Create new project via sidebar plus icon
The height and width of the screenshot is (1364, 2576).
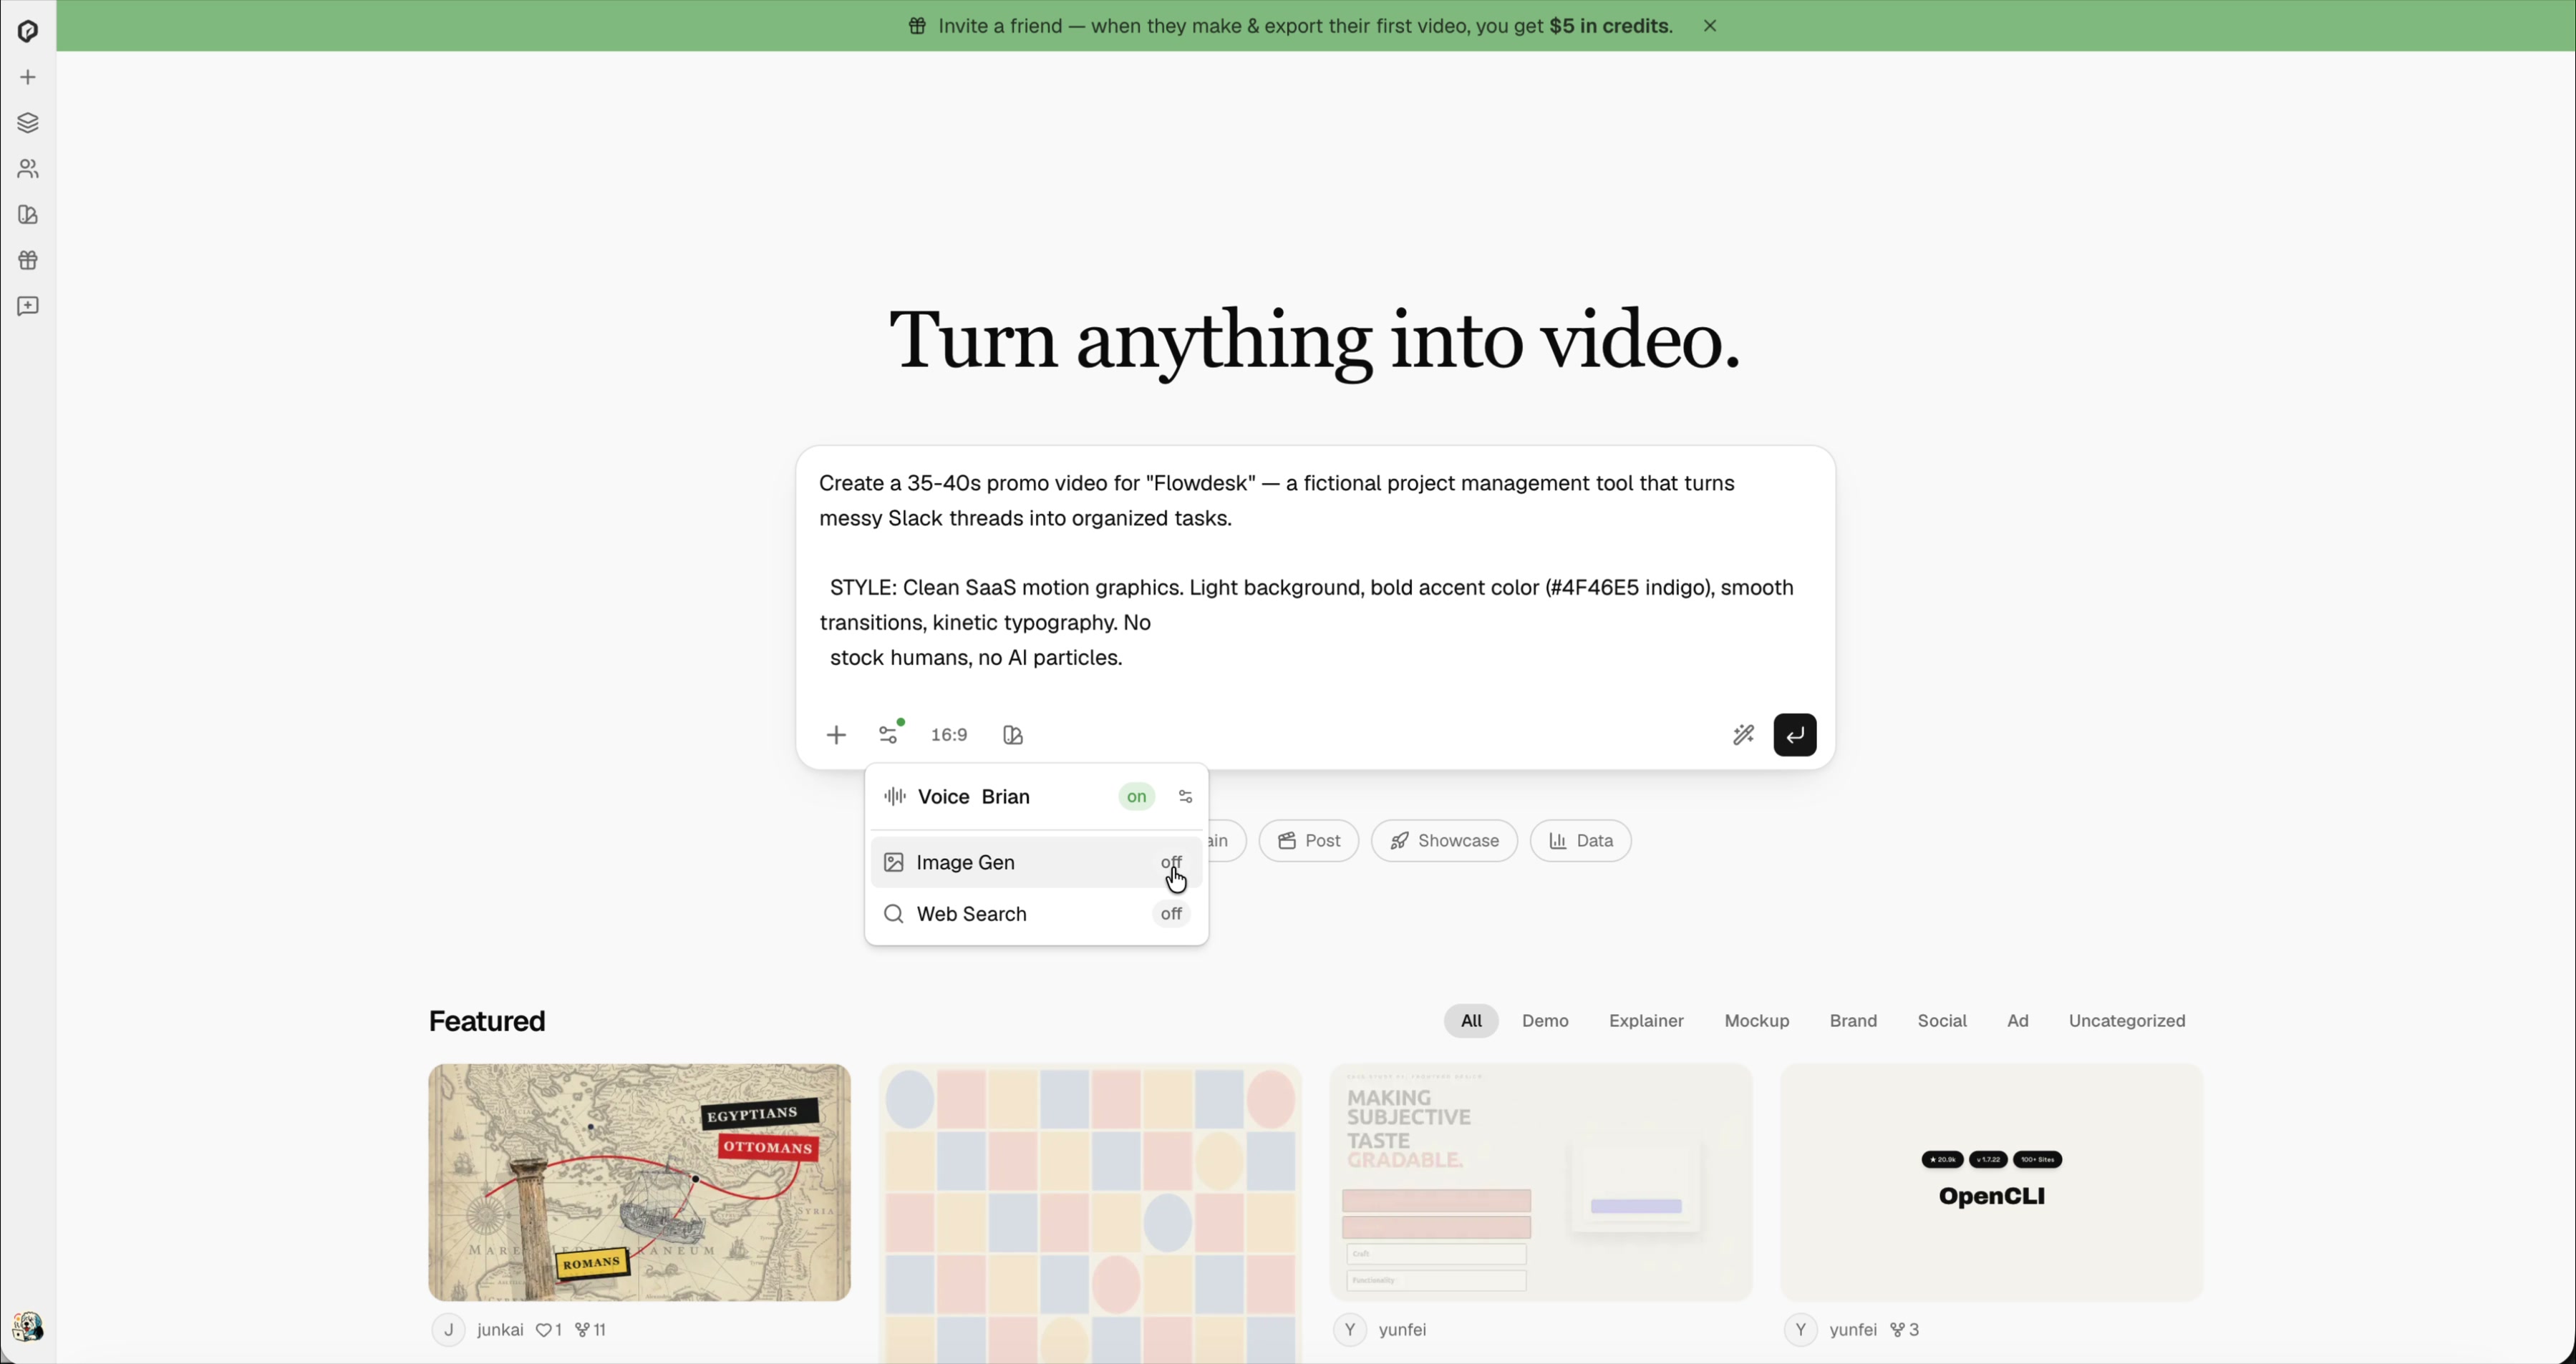pyautogui.click(x=28, y=78)
